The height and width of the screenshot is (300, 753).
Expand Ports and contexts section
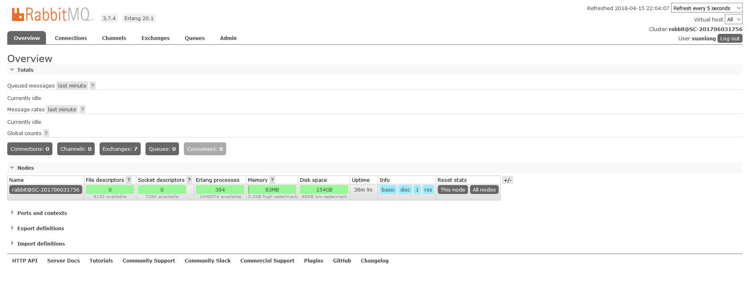pyautogui.click(x=39, y=213)
